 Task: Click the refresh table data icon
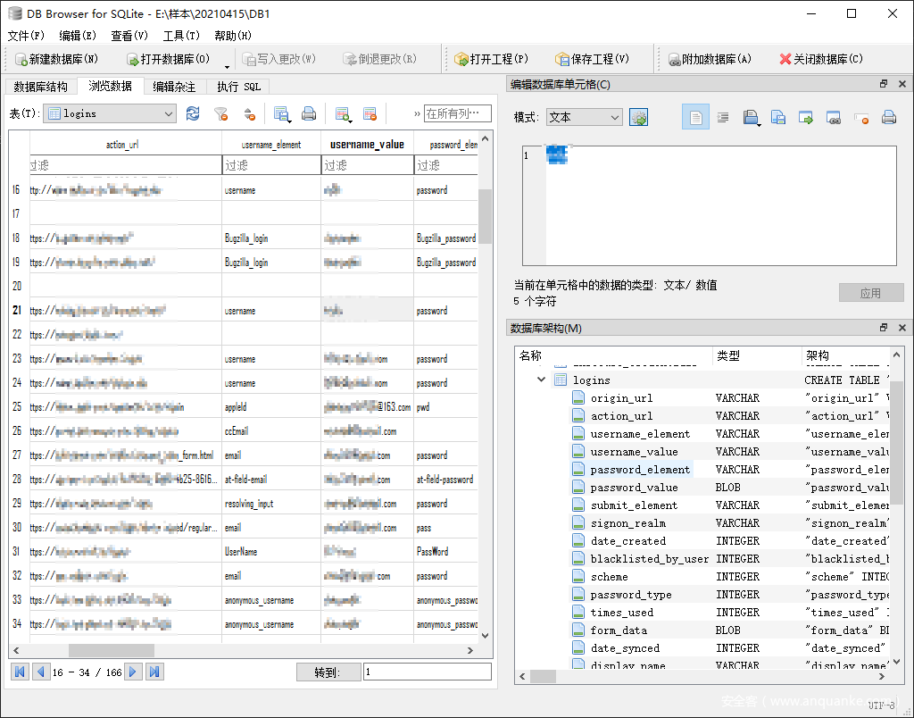193,113
